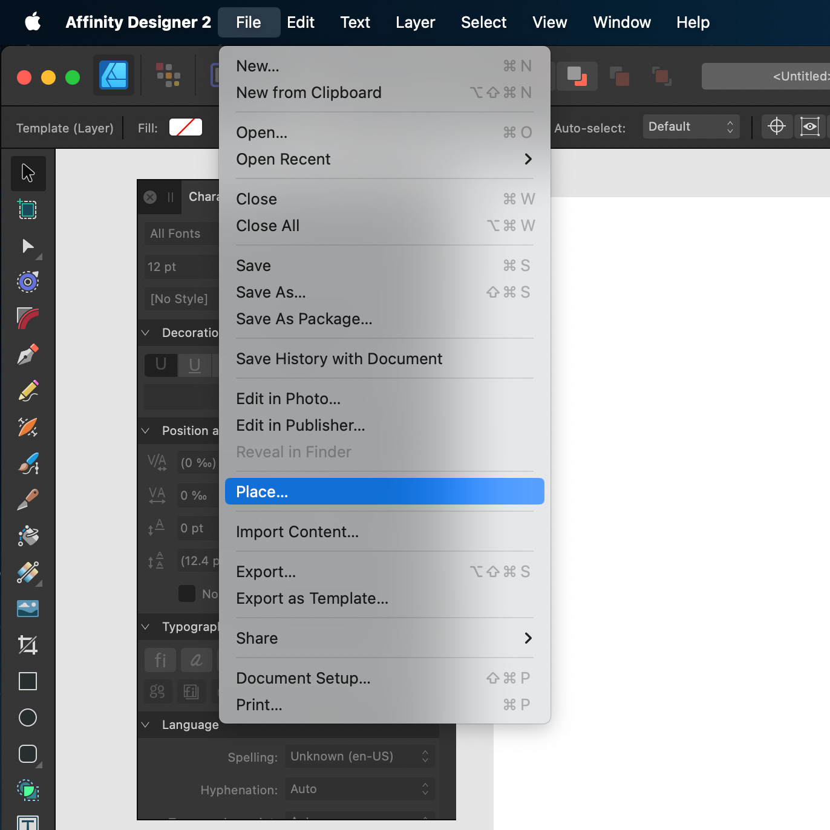Click the bounding box eye icon

tap(810, 126)
